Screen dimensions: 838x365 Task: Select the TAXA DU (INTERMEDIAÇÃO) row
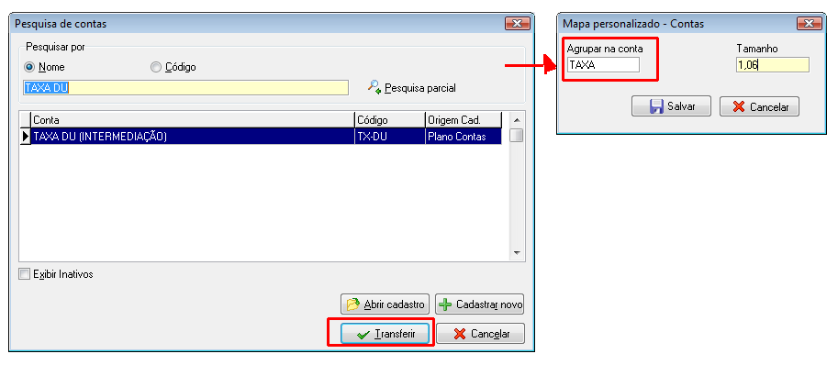(266, 137)
